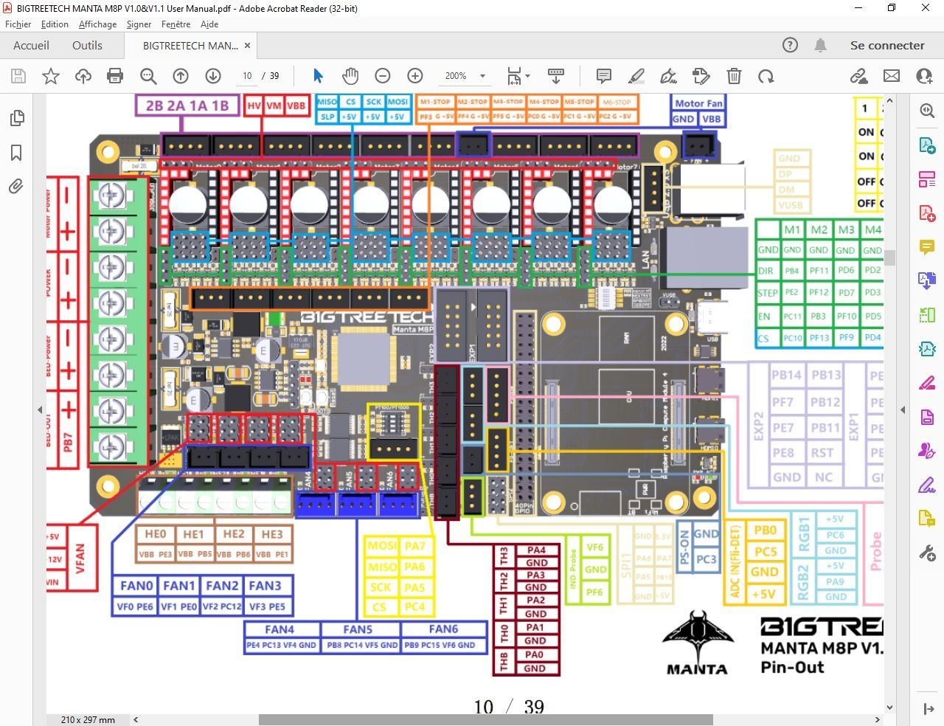Expand the left navigation pane arrow
Image resolution: width=944 pixels, height=726 pixels.
pos(40,409)
